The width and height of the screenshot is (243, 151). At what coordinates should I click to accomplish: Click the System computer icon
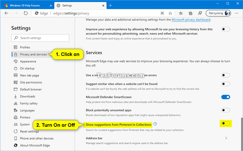15,125
